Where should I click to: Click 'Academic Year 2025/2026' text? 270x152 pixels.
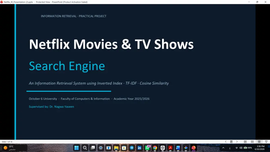tap(131, 99)
